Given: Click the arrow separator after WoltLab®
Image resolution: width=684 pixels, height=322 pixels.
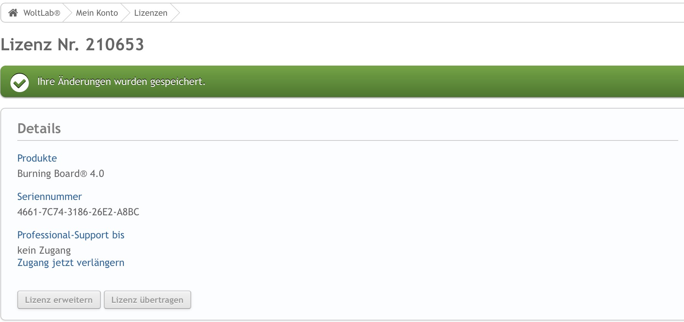Looking at the screenshot, I should coord(68,13).
